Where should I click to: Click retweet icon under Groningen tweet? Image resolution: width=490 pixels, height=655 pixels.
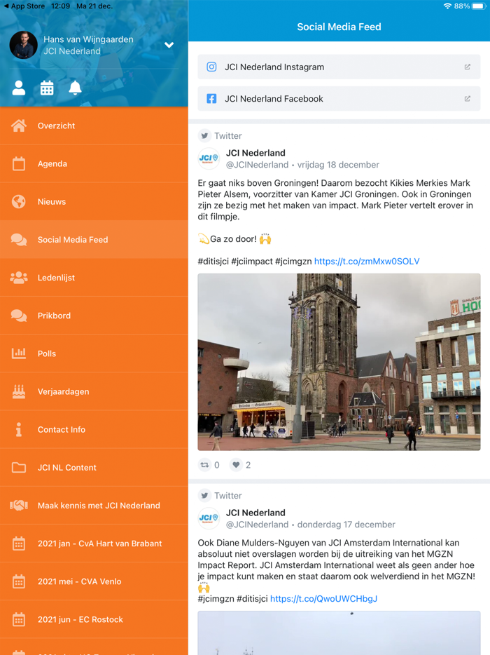(x=204, y=465)
